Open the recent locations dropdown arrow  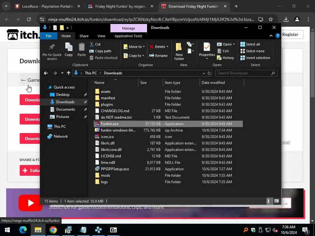[62, 73]
